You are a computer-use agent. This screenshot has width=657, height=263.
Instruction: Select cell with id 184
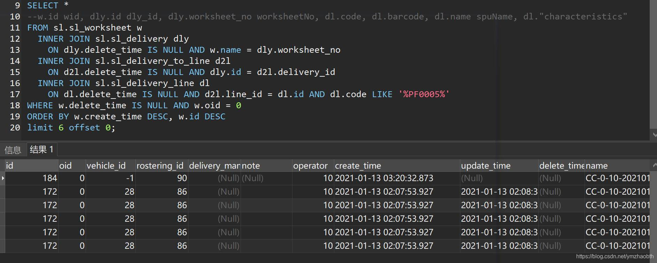[x=31, y=178]
